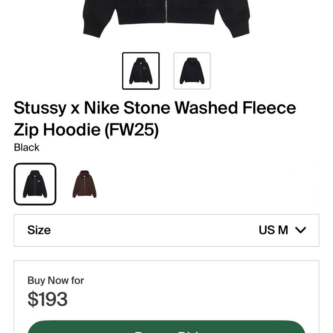Screen dimensions: 333x333
Task: Tap the hoodie's left sleeve cuff in main image
Action: pos(92,29)
